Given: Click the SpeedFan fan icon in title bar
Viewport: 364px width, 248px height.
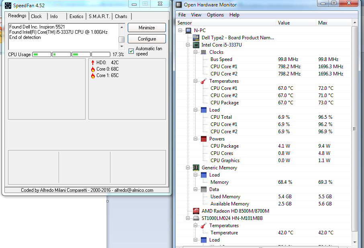Looking at the screenshot, I should click(x=8, y=5).
